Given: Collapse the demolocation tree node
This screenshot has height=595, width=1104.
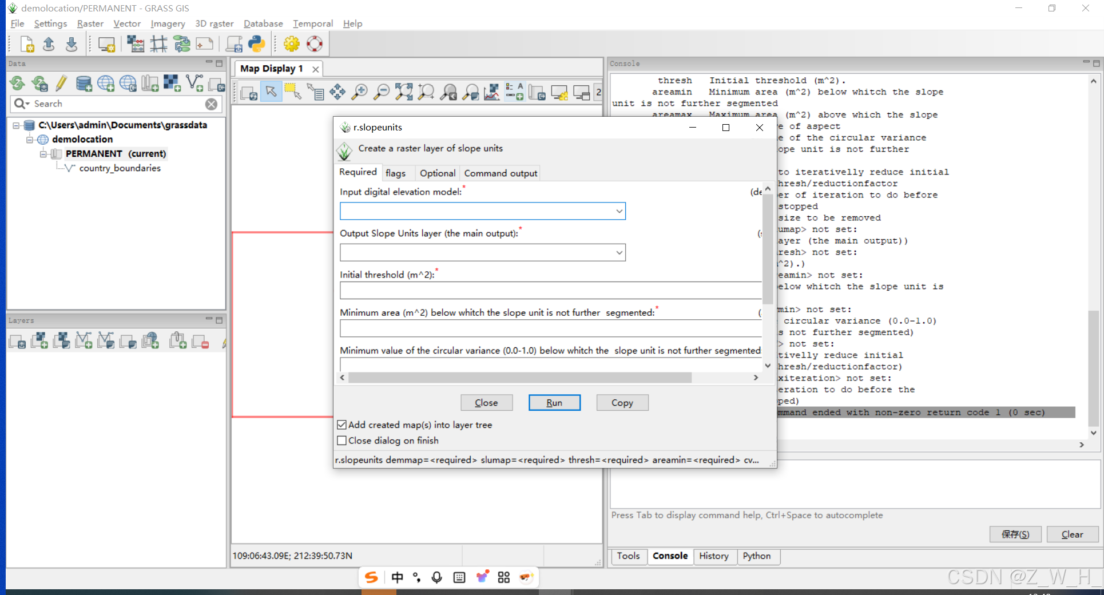Looking at the screenshot, I should point(30,140).
